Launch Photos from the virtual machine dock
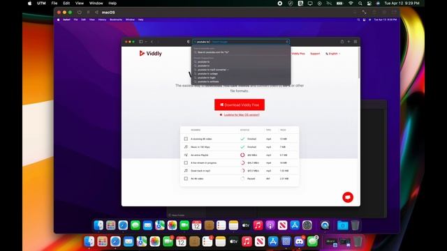This screenshot has width=447, height=251. click(x=172, y=225)
